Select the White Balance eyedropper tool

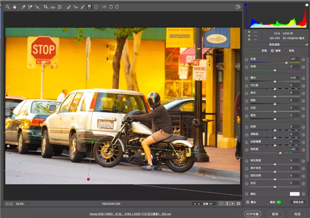23,7
